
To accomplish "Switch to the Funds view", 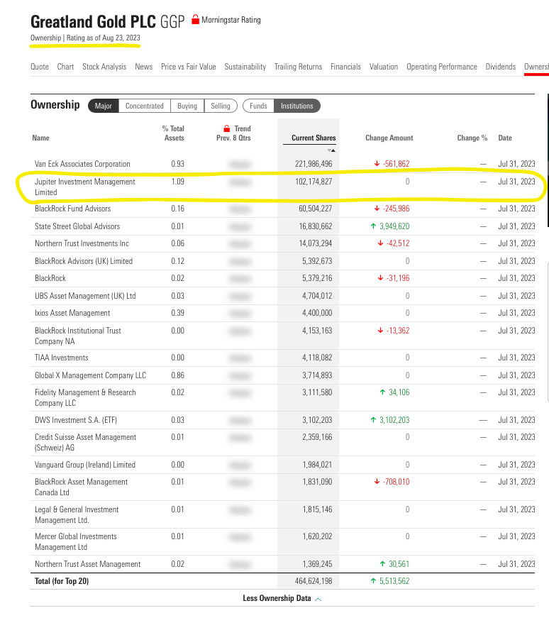I will (258, 106).
